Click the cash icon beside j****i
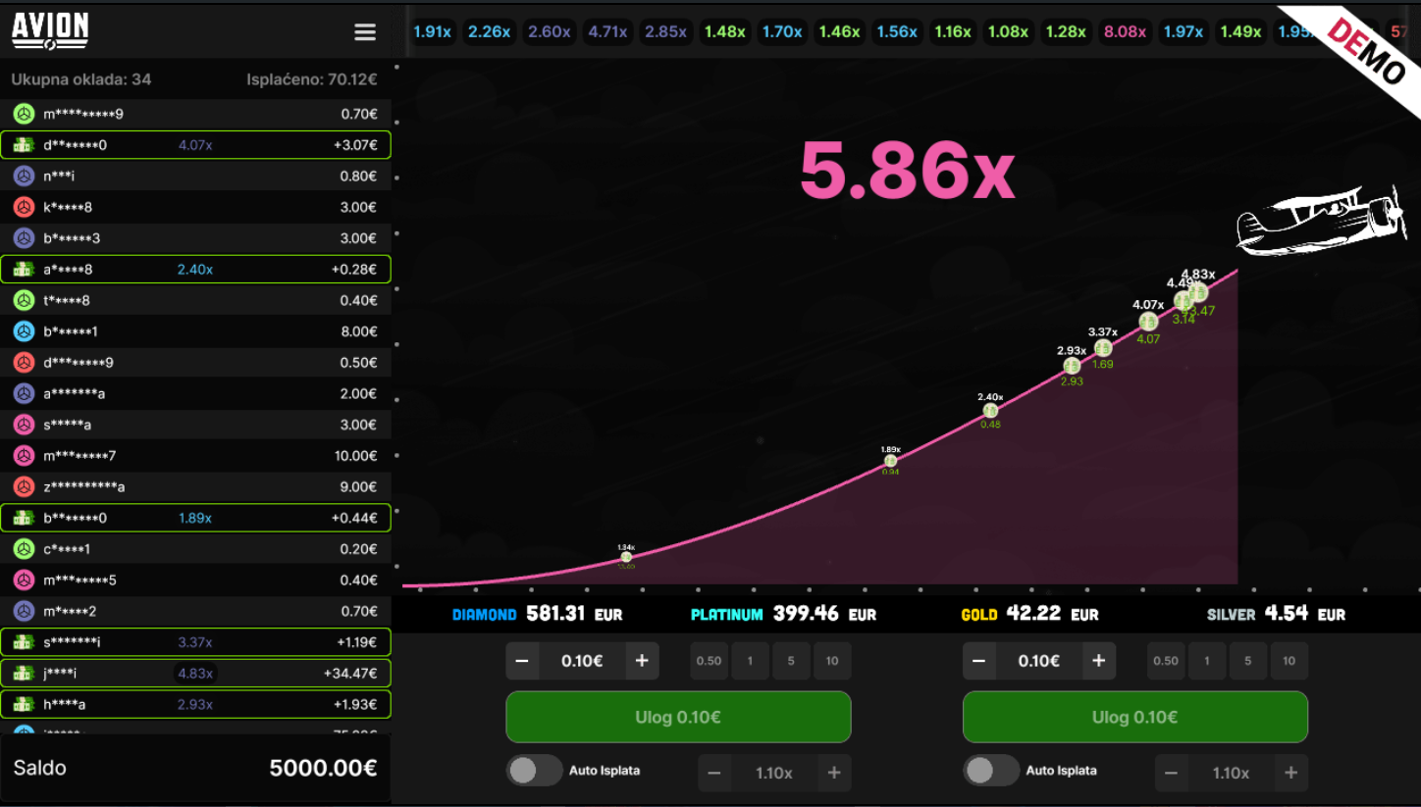This screenshot has height=807, width=1421. pyautogui.click(x=25, y=674)
